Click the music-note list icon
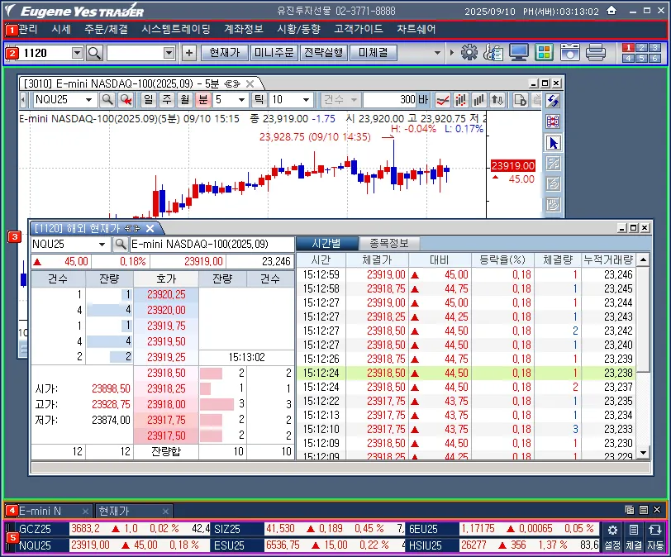The width and height of the screenshot is (671, 557). click(493, 53)
